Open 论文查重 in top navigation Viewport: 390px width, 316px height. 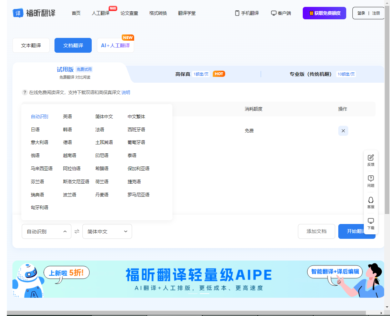[x=129, y=13]
